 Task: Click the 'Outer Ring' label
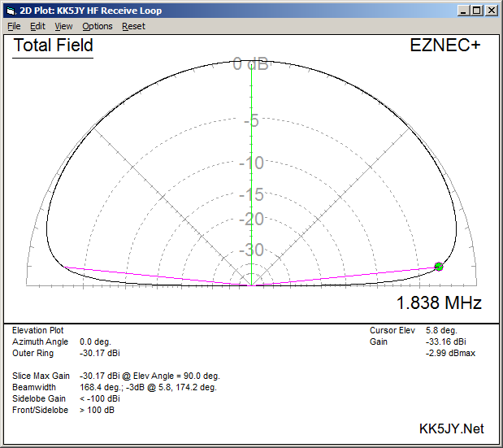tap(33, 353)
